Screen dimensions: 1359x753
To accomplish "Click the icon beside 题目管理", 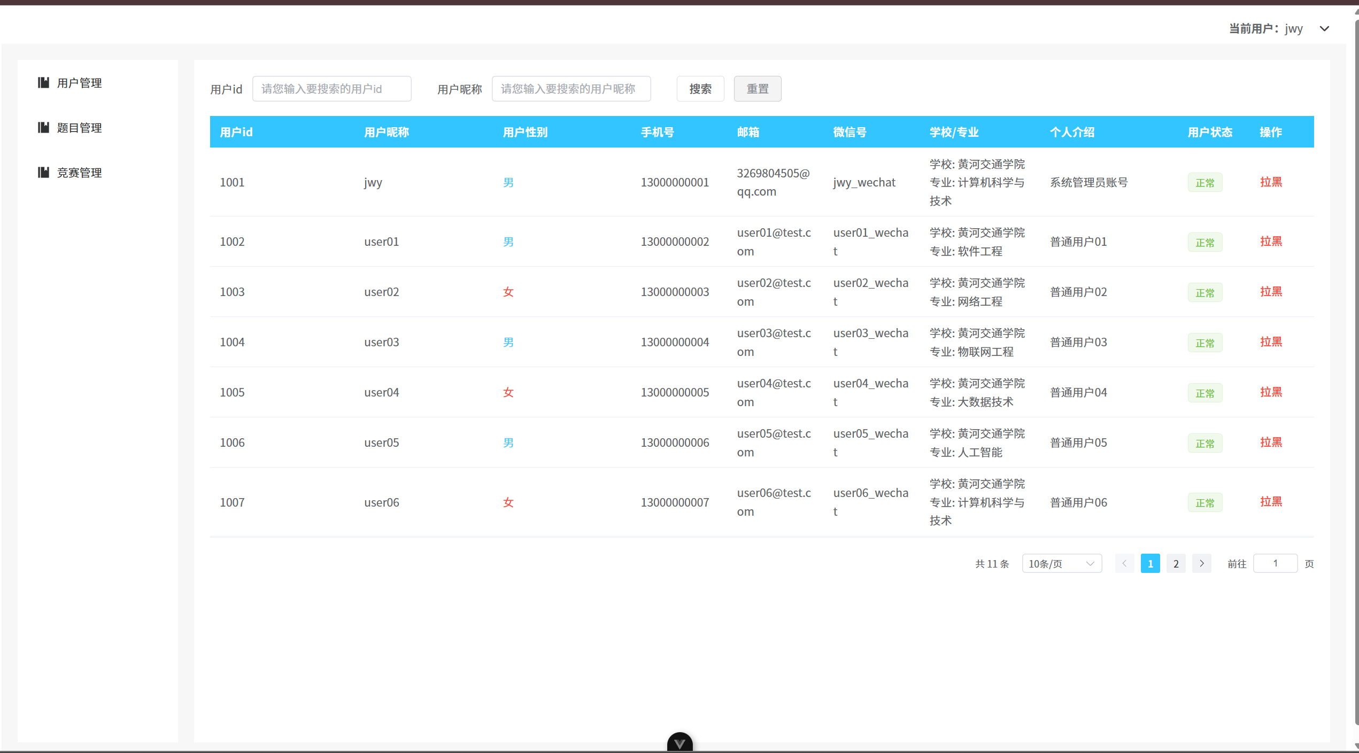I will (44, 128).
